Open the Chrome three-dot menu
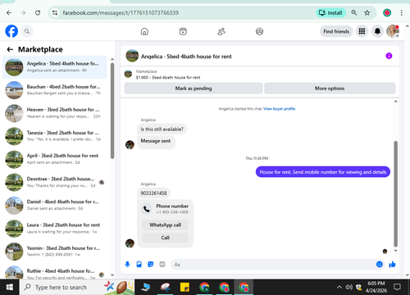Image resolution: width=410 pixels, height=295 pixels. [401, 13]
